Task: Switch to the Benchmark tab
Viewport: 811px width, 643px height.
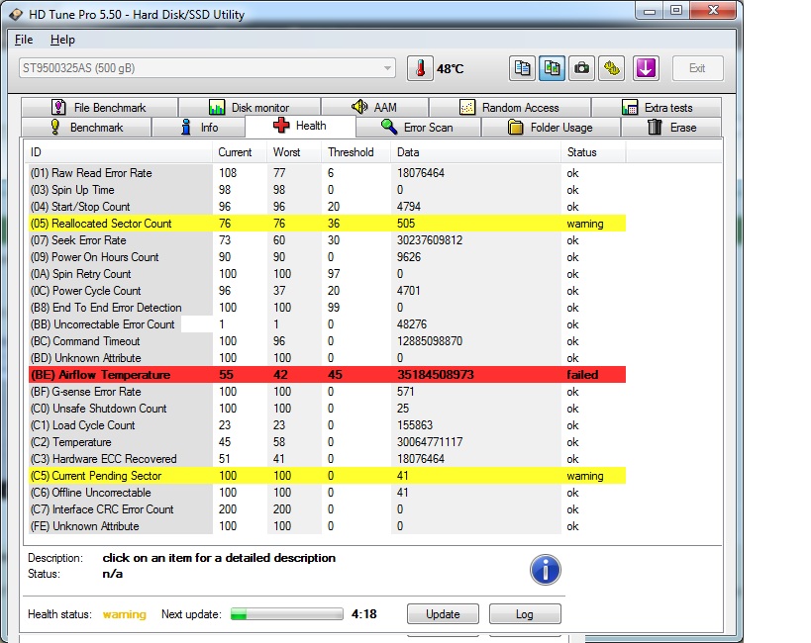Action: (x=86, y=128)
